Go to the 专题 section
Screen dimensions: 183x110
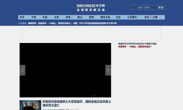tap(33, 17)
